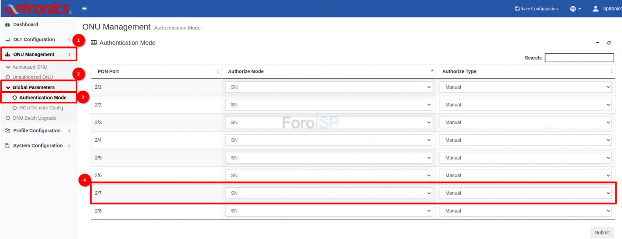
Task: Select HGU Remote Config in sidebar
Action: coord(41,108)
